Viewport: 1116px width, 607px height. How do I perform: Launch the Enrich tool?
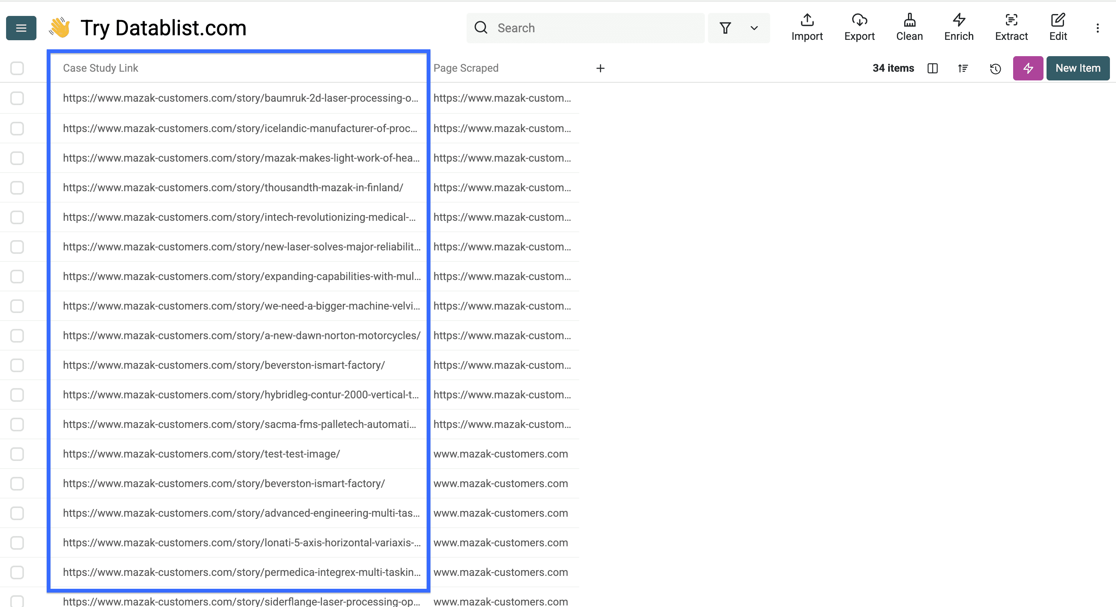[x=958, y=27]
